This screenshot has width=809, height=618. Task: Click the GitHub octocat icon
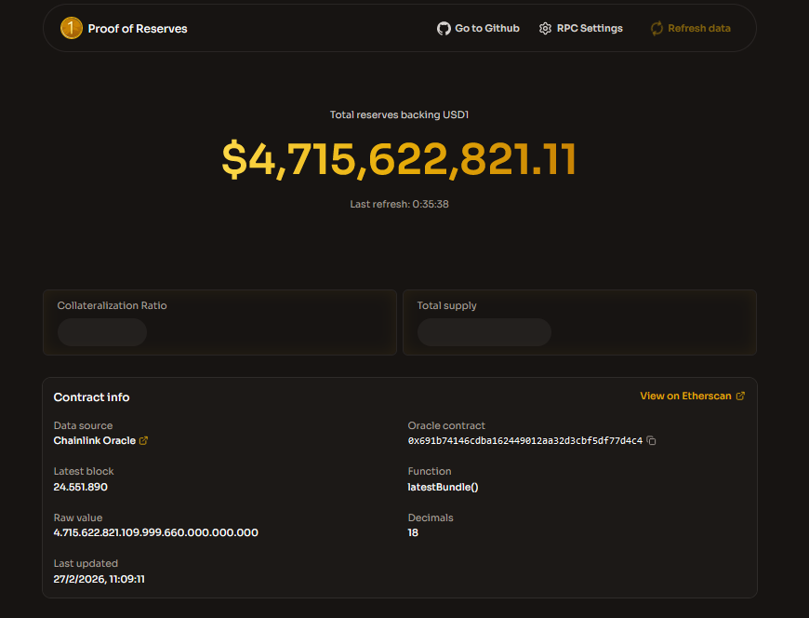tap(444, 29)
